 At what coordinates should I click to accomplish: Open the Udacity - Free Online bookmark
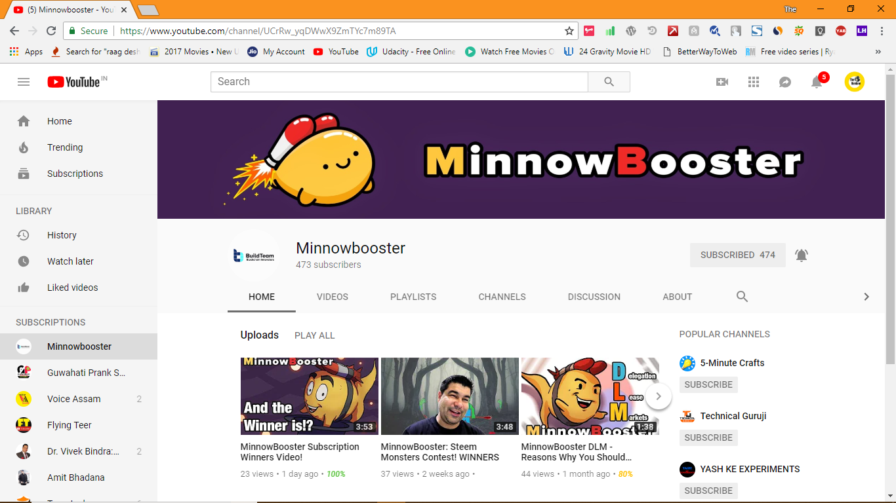point(411,52)
